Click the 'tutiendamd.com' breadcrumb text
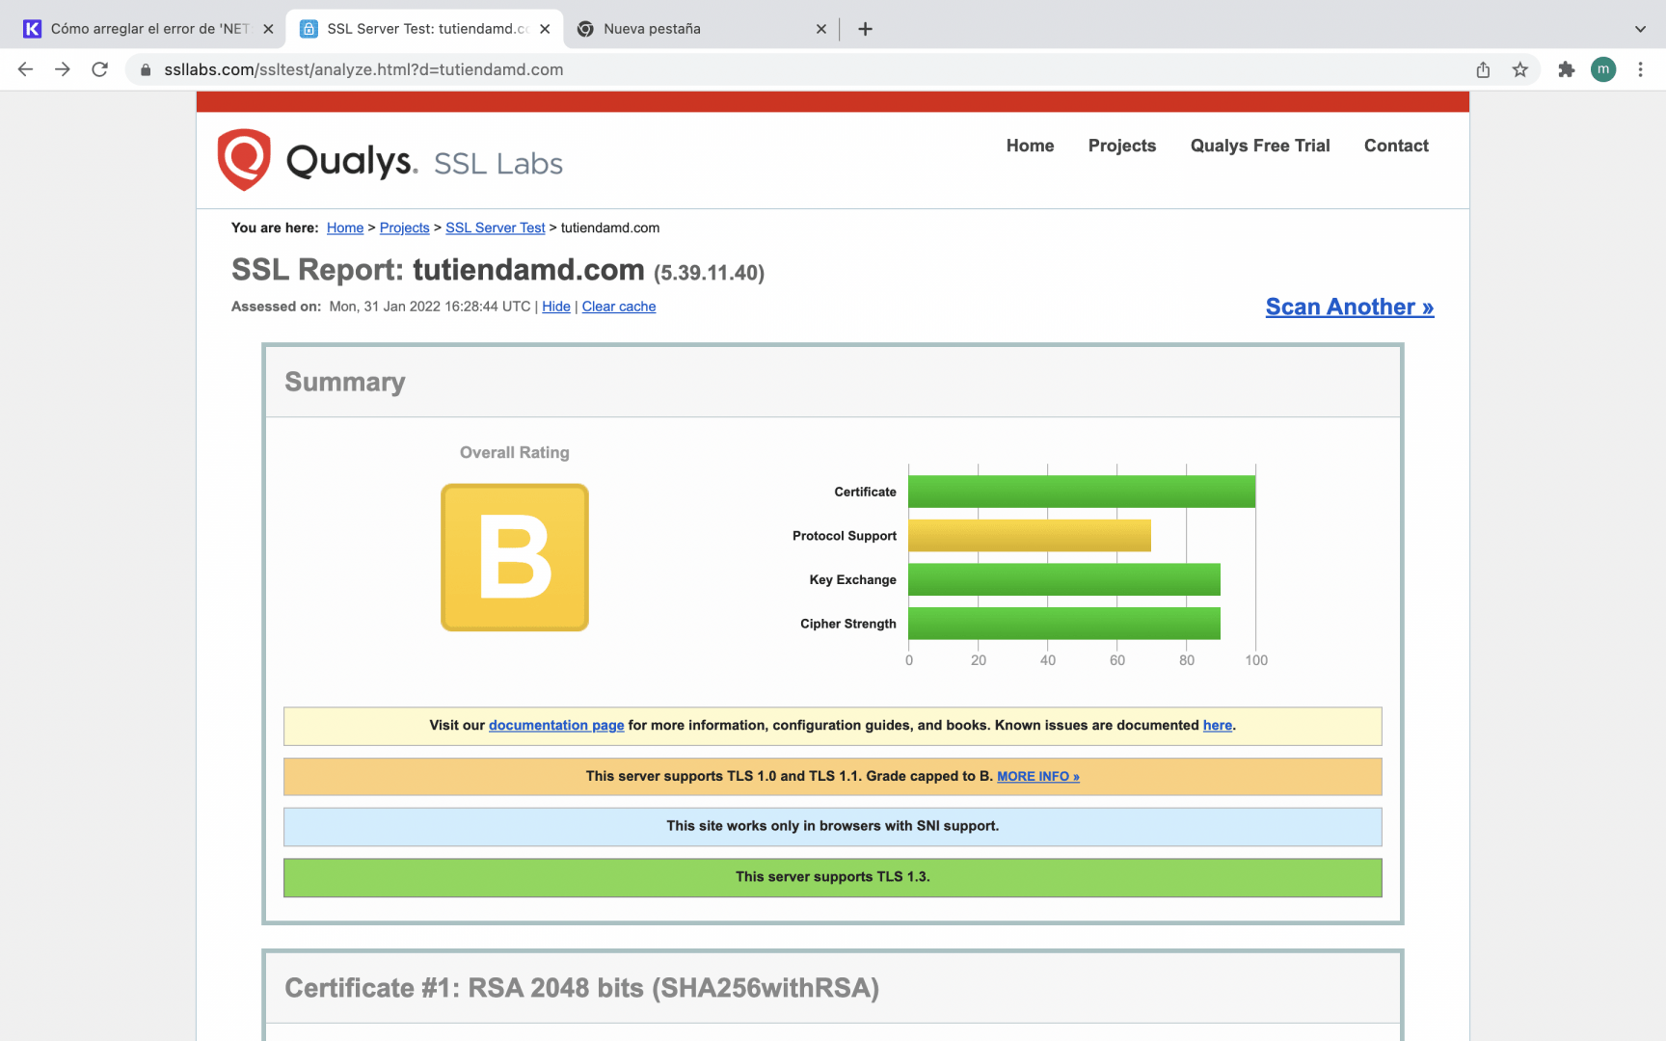The image size is (1666, 1041). [x=610, y=227]
